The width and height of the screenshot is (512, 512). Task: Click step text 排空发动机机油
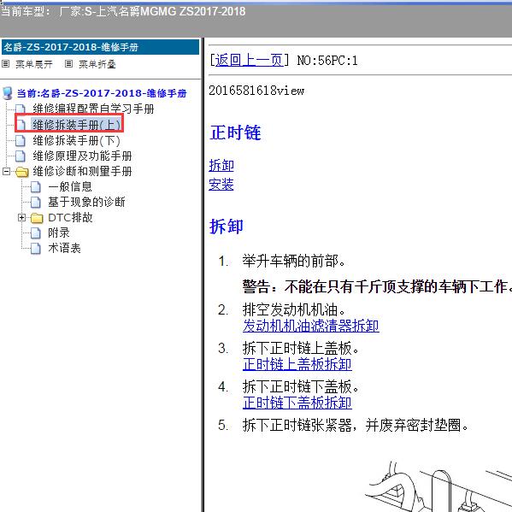click(293, 309)
